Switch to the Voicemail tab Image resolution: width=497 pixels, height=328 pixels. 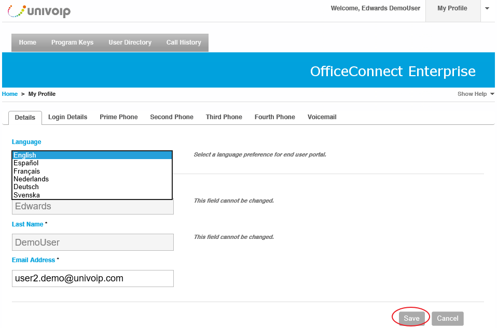tap(322, 117)
